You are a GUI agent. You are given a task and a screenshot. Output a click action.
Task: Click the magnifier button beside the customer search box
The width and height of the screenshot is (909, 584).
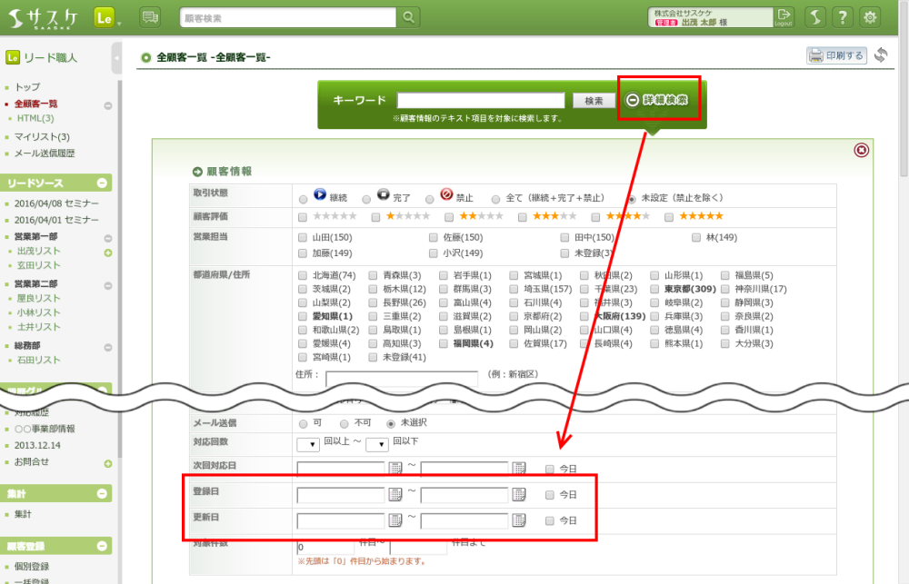[x=410, y=17]
